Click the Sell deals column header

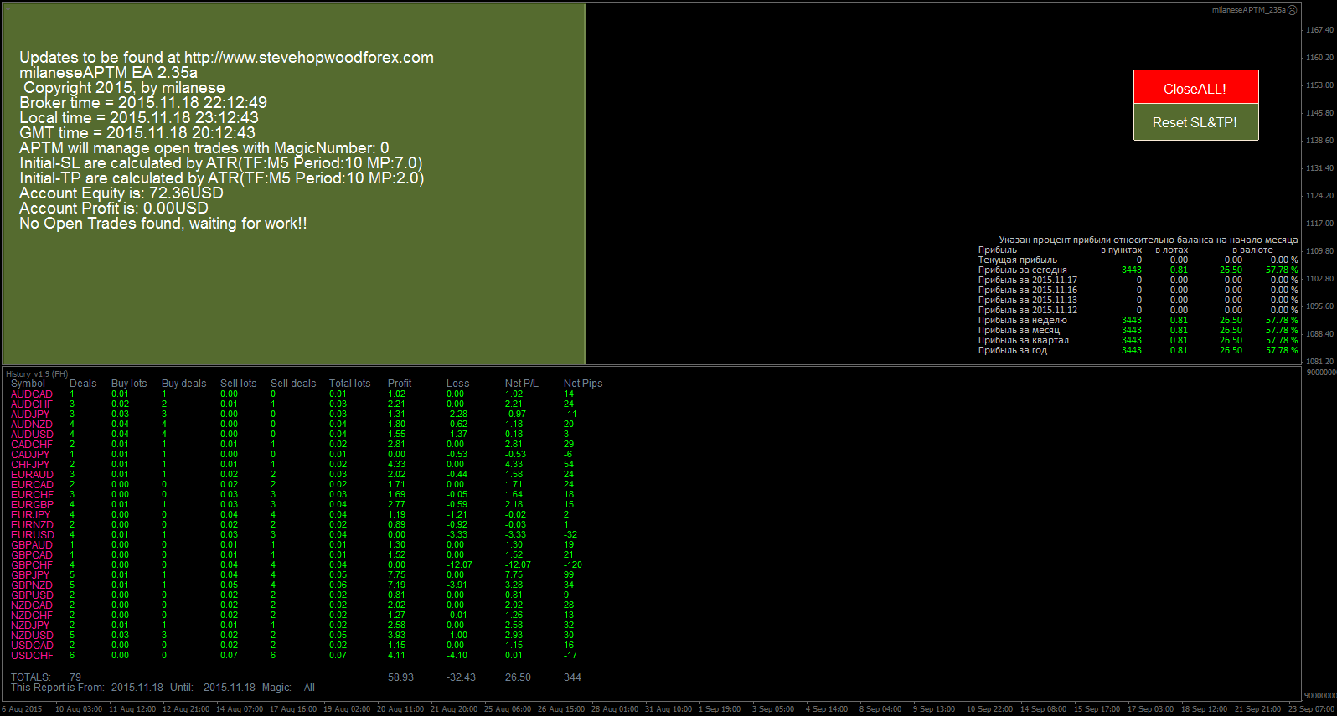tap(293, 384)
